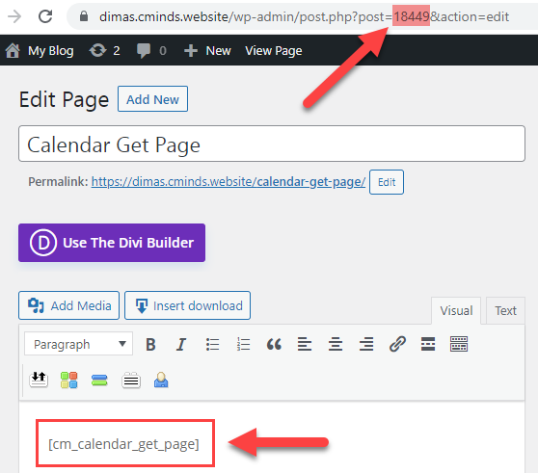Image resolution: width=538 pixels, height=473 pixels.
Task: Toggle the editor toolbar kitchen sink
Action: tap(459, 344)
